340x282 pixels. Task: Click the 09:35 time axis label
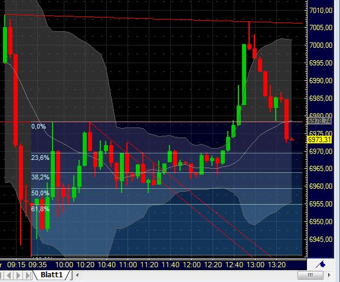pyautogui.click(x=38, y=265)
